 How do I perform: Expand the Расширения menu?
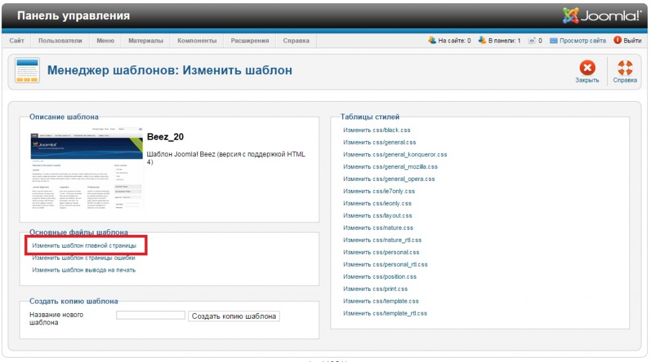click(250, 41)
